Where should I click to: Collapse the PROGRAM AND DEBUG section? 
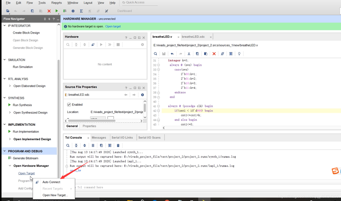click(x=5, y=151)
